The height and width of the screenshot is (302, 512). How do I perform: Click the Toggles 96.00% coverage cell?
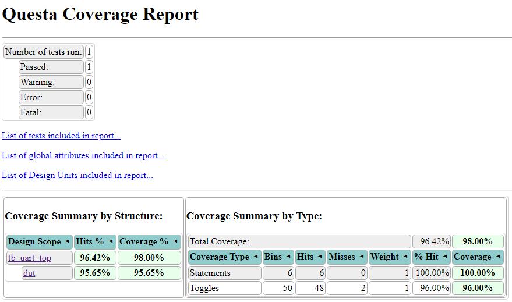(478, 288)
